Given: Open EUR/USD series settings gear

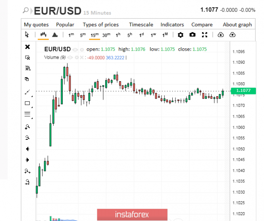Looking at the screenshot, I should [82, 50].
